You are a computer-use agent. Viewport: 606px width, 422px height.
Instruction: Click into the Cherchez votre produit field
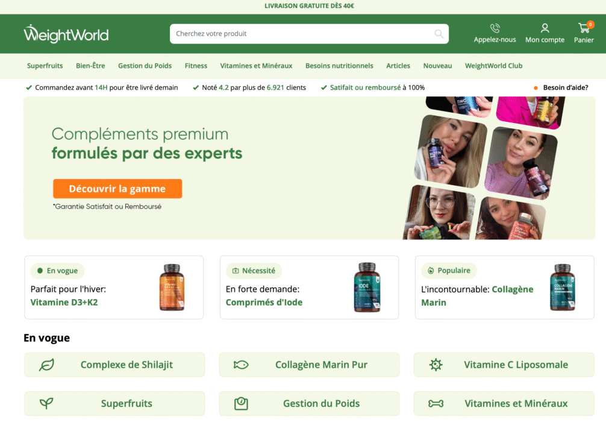301,34
